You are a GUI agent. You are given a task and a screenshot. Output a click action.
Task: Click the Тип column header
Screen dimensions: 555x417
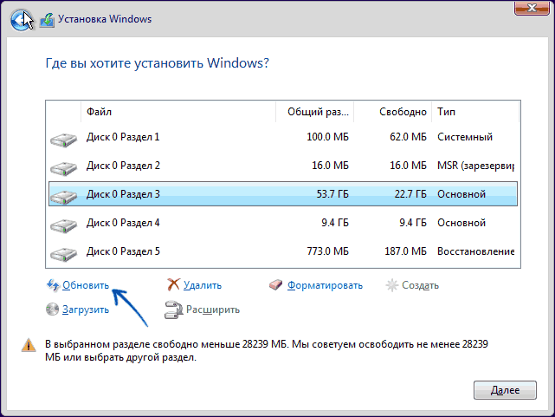click(475, 112)
